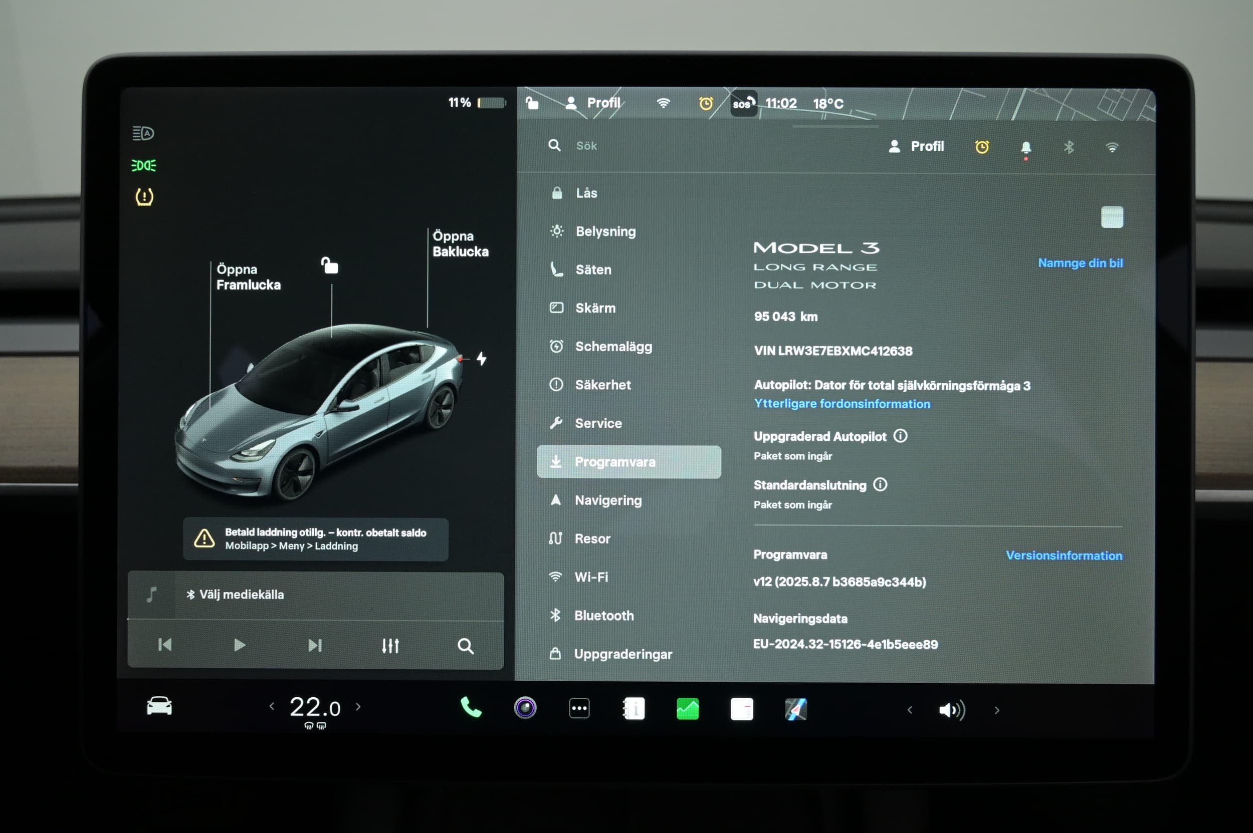This screenshot has width=1253, height=833.
Task: Open the audio equalizer settings
Action: point(390,646)
